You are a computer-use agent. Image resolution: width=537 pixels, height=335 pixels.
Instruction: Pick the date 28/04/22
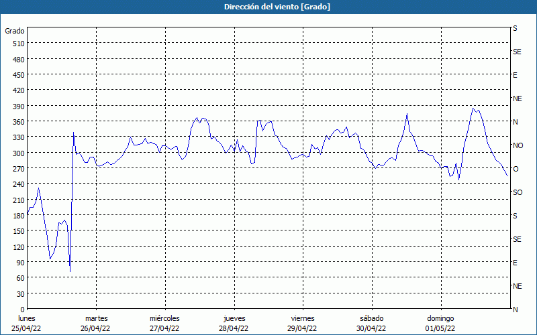pos(234,328)
